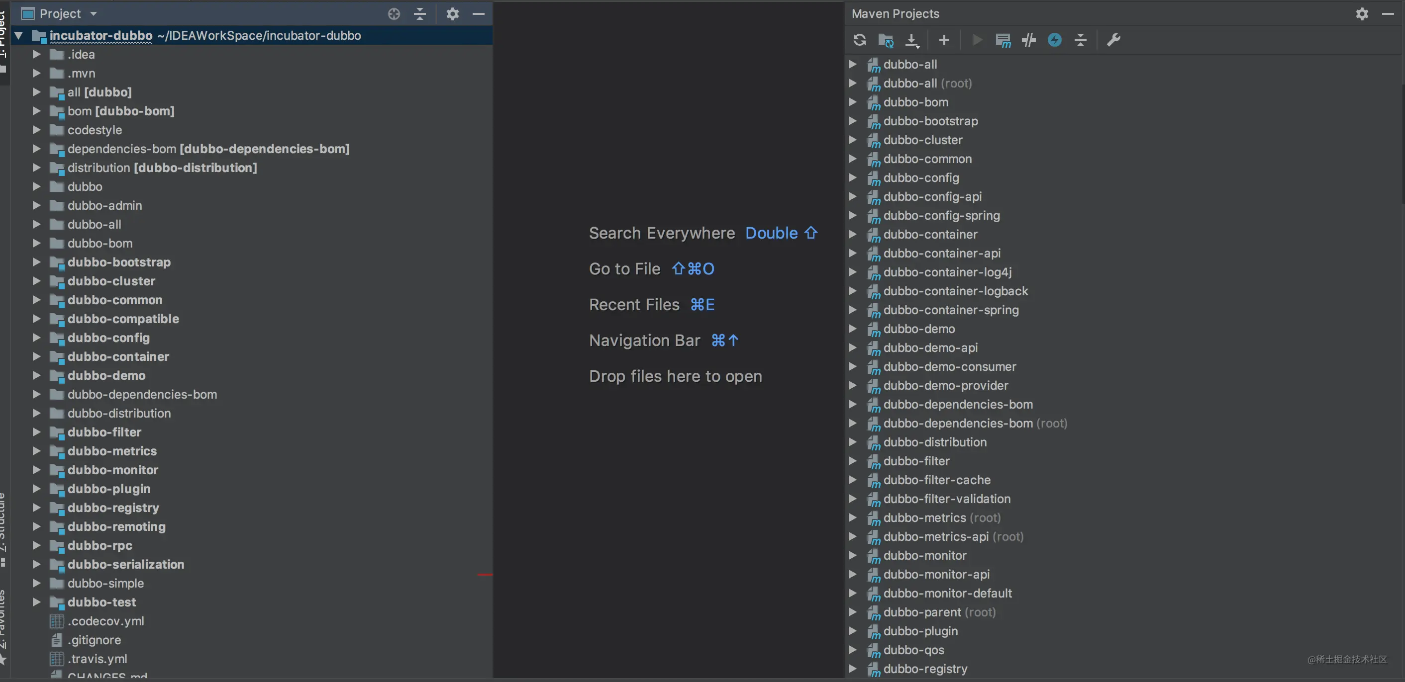Select dubbo-all (root) in Maven Projects
Screen dimensions: 1405x682
click(927, 84)
